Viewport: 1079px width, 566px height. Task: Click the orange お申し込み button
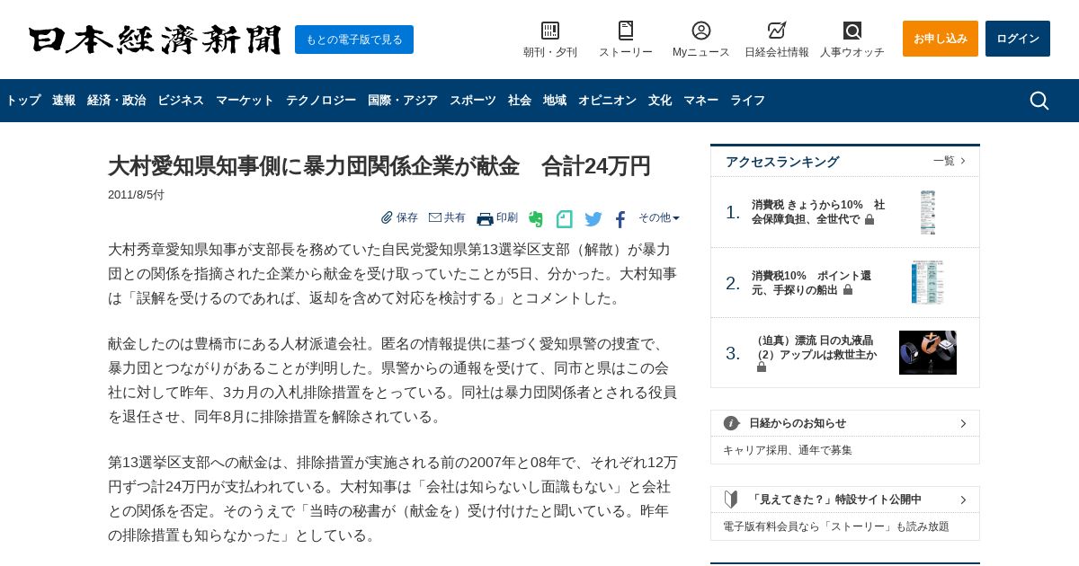tap(941, 39)
